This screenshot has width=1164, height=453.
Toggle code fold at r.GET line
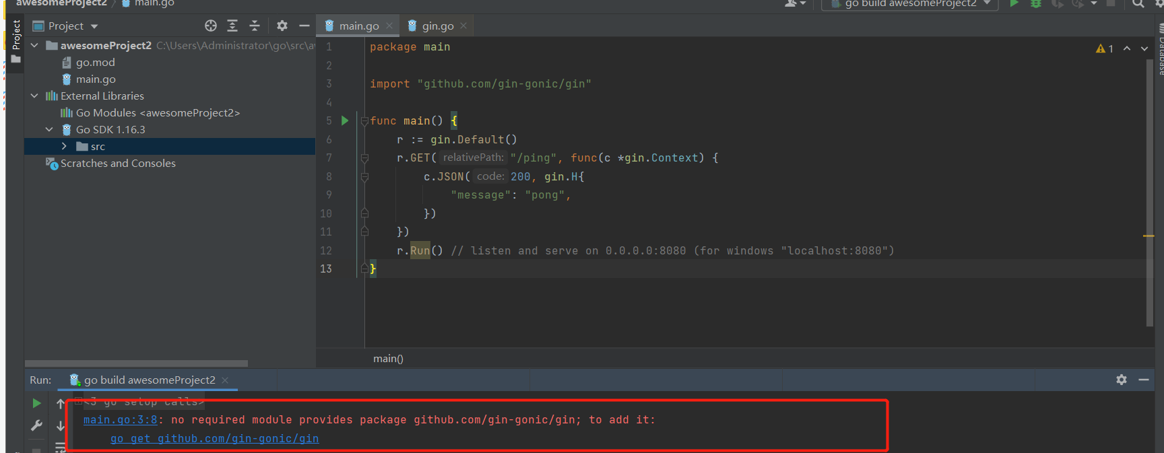(364, 158)
